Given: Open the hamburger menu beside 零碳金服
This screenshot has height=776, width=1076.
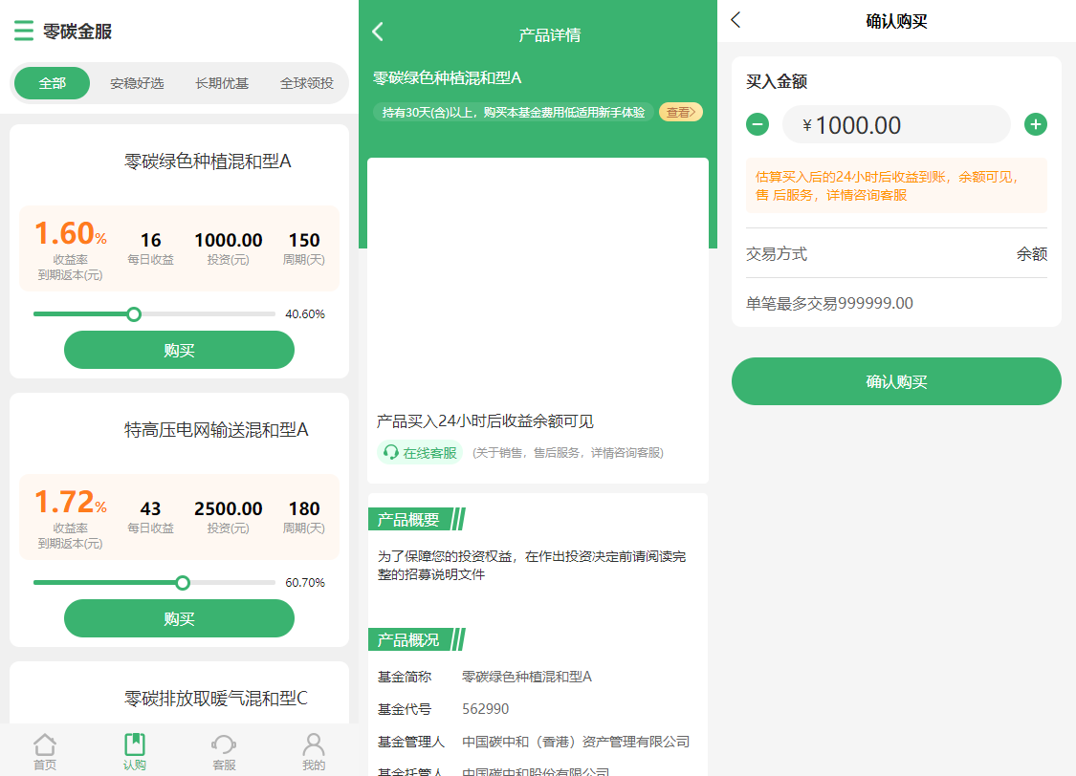Looking at the screenshot, I should pyautogui.click(x=24, y=32).
